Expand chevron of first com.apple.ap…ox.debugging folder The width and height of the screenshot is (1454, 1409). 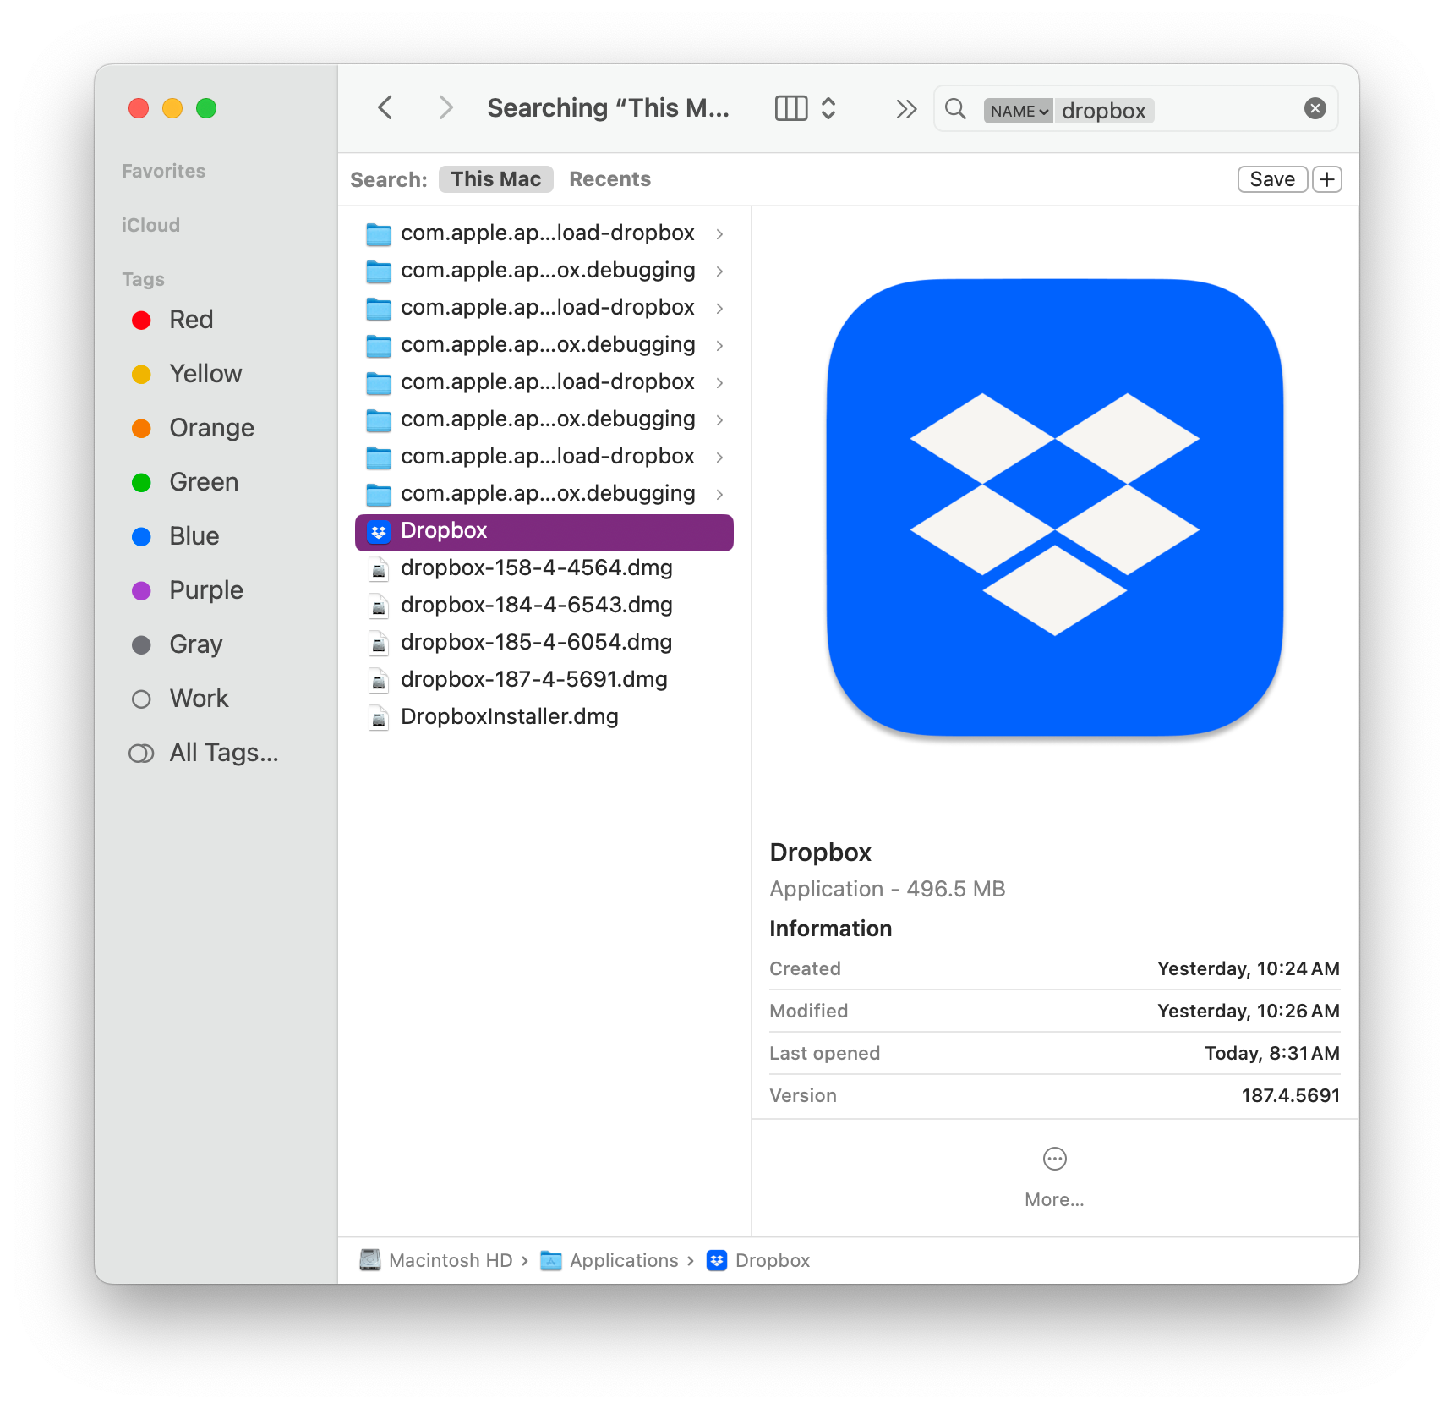719,271
